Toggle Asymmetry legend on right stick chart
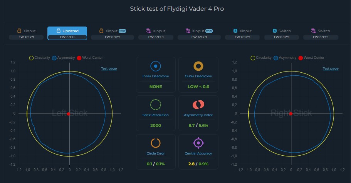 (x=285, y=58)
